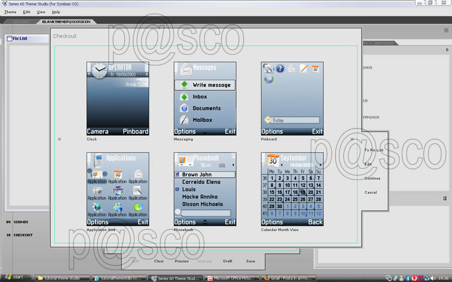Open the View menu
This screenshot has width=452, height=282.
click(x=41, y=12)
